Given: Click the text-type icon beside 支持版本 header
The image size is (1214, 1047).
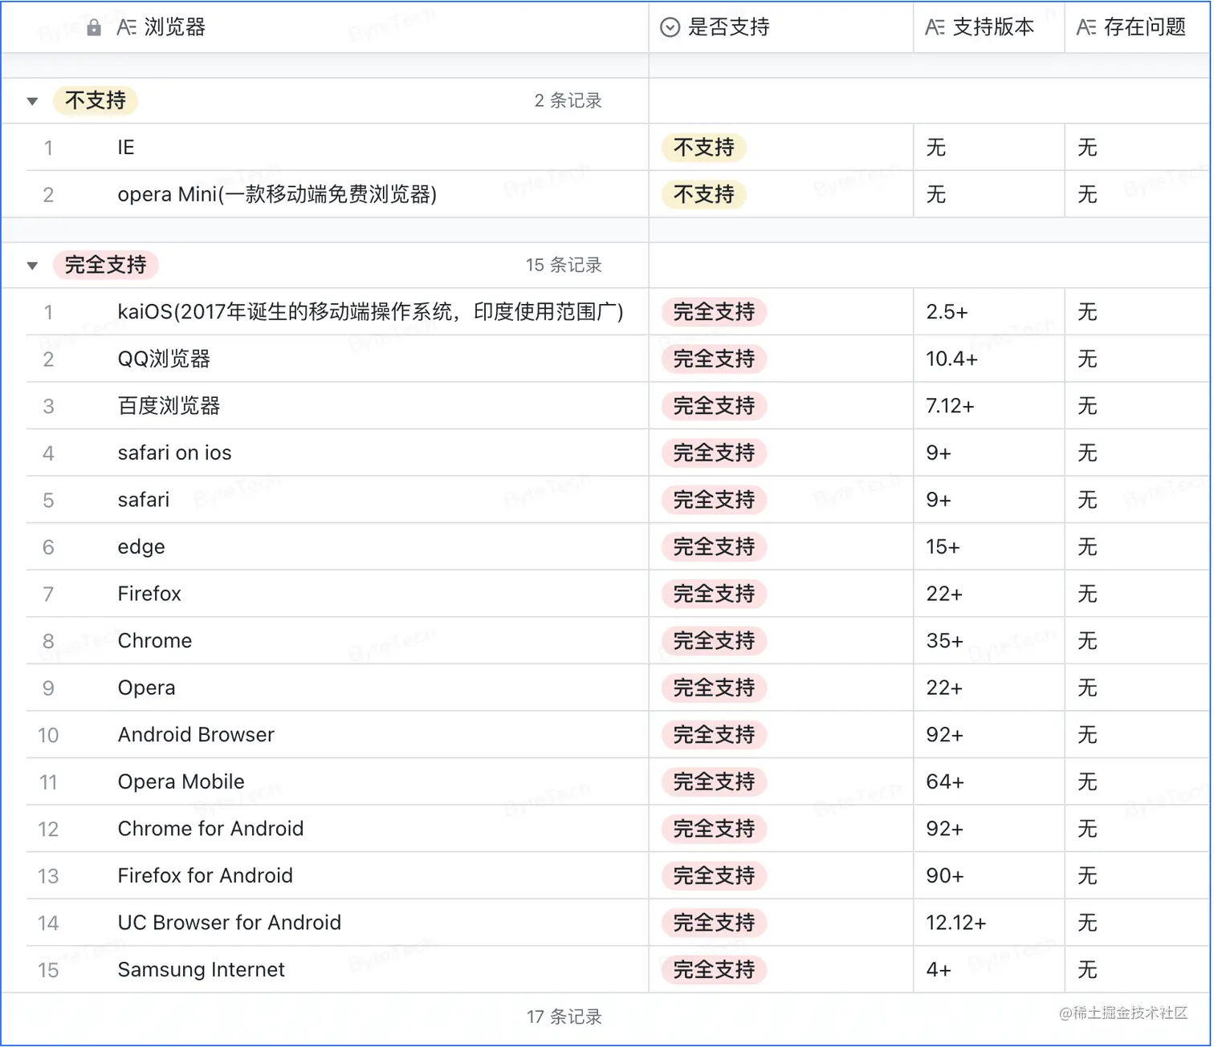Looking at the screenshot, I should click(935, 27).
